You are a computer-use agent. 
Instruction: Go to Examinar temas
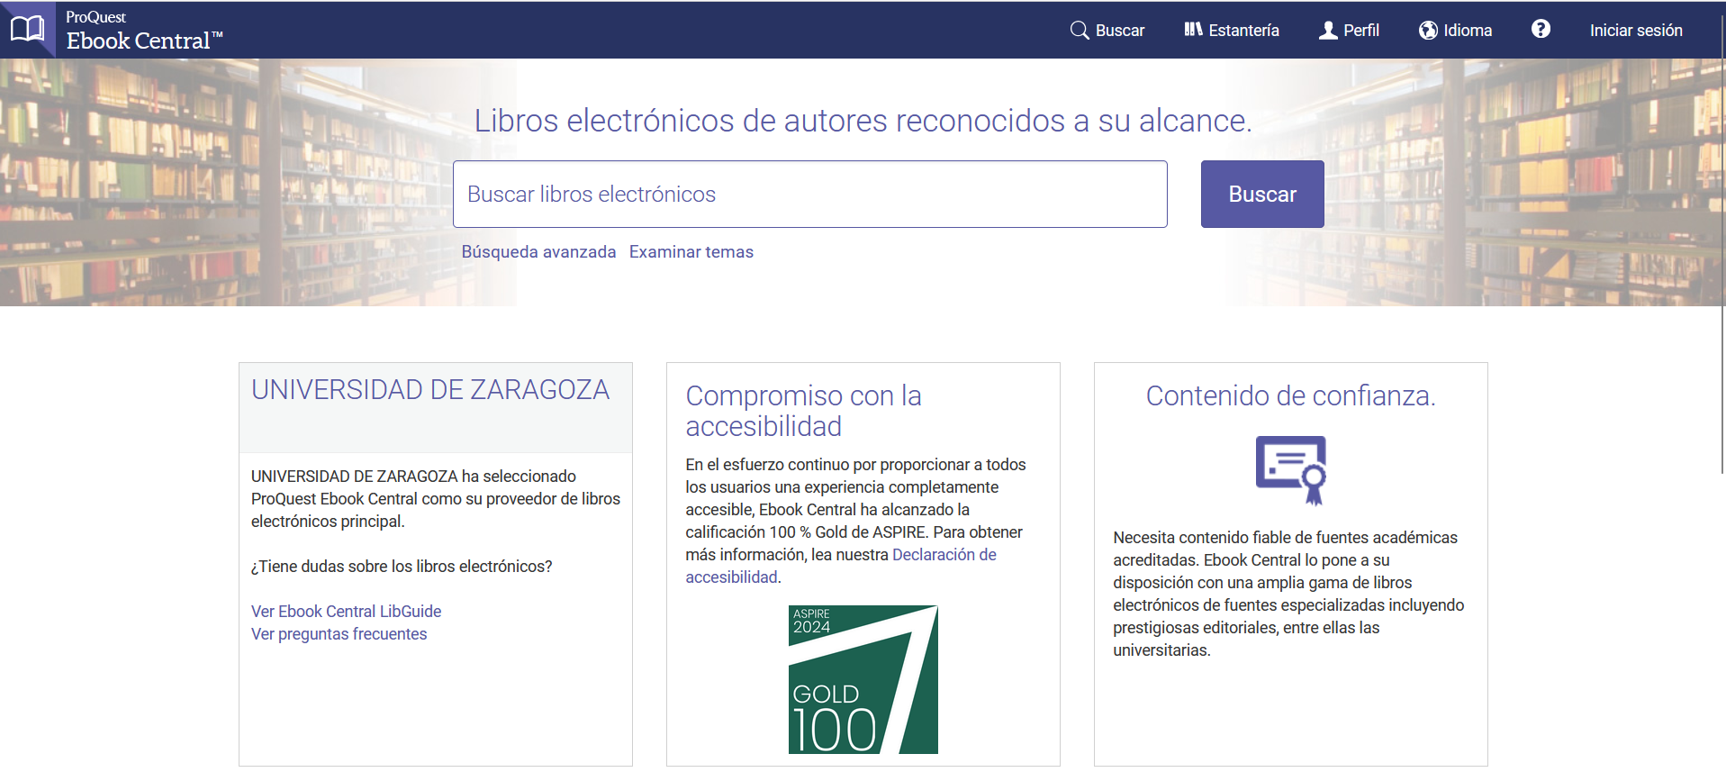point(691,252)
